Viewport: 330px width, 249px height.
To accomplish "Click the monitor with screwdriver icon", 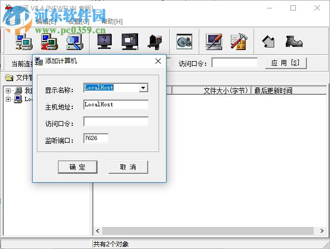I will (214, 42).
